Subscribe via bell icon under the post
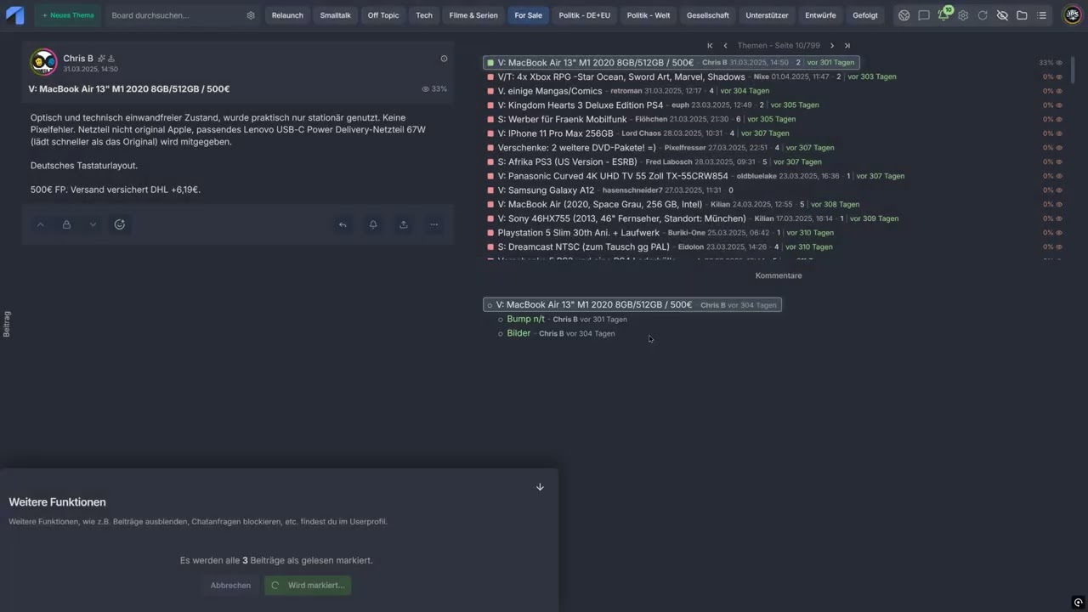 coord(373,224)
